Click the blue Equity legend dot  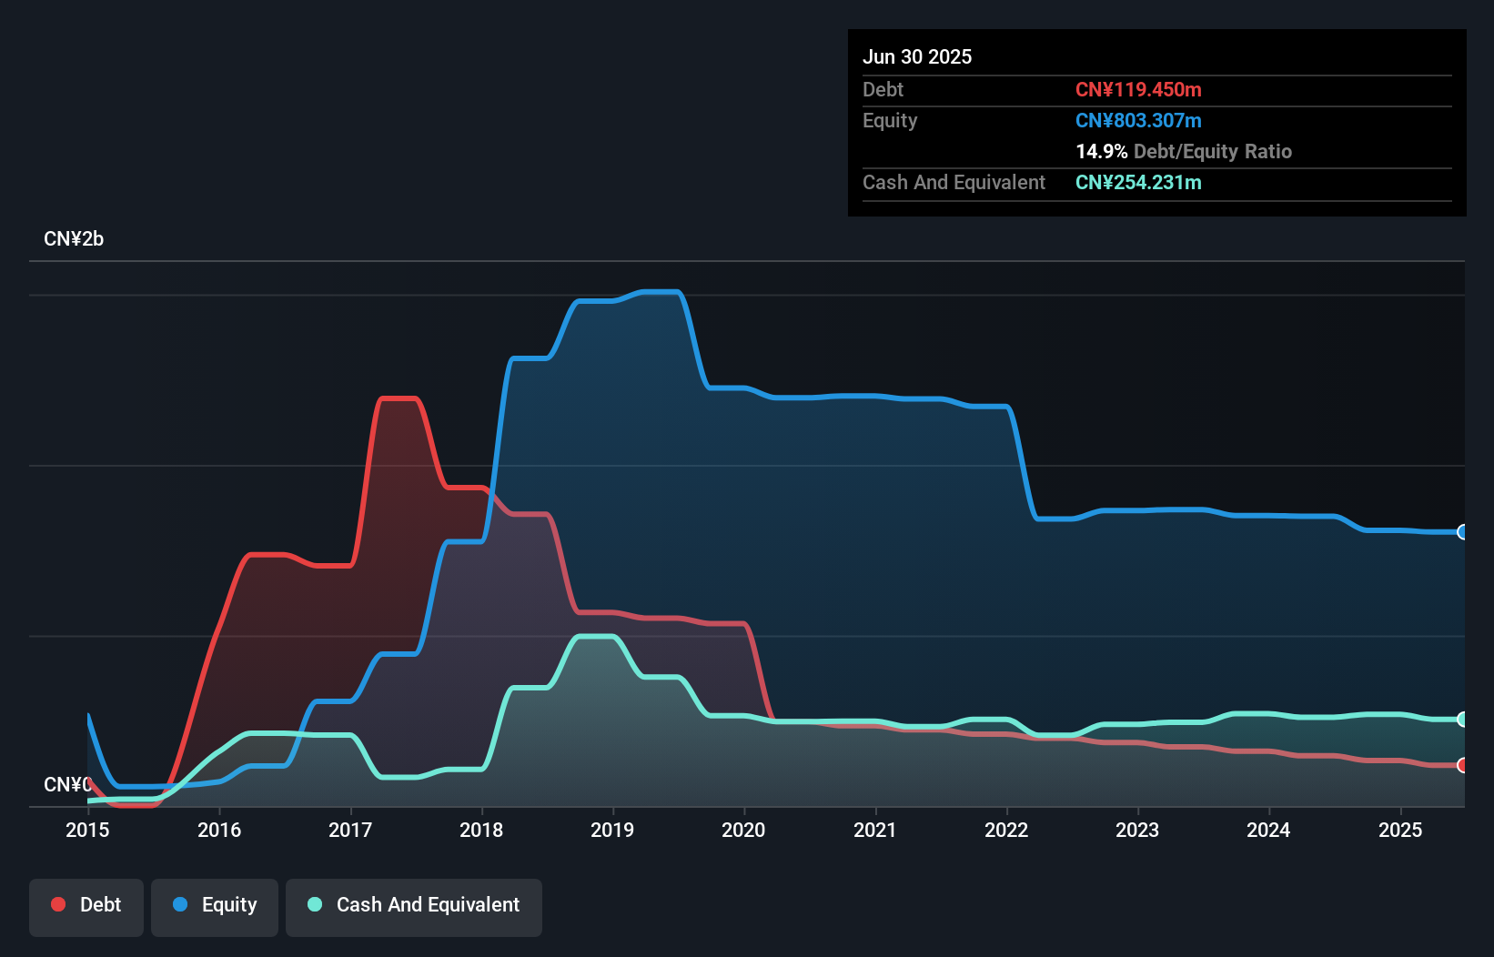pyautogui.click(x=180, y=905)
